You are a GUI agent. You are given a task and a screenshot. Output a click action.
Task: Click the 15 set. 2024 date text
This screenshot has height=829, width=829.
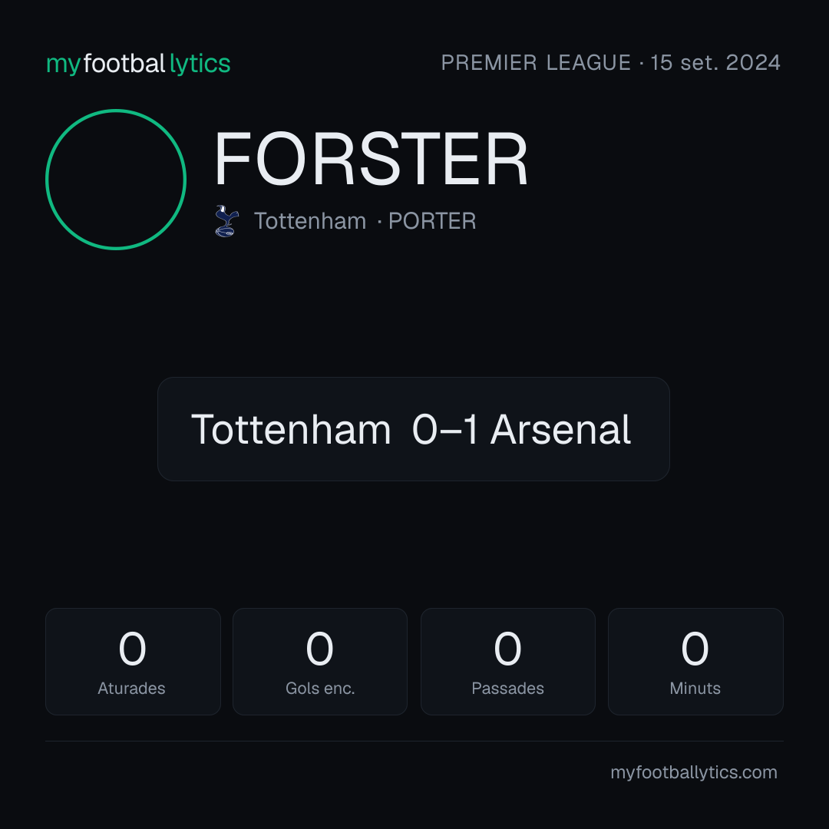coord(715,63)
